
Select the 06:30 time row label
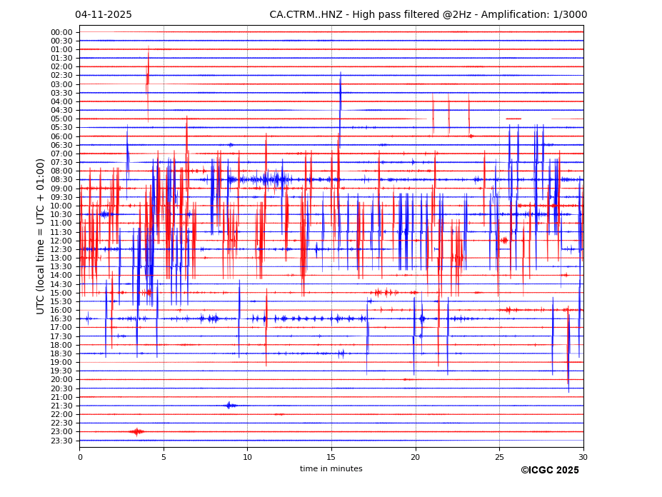click(x=61, y=145)
